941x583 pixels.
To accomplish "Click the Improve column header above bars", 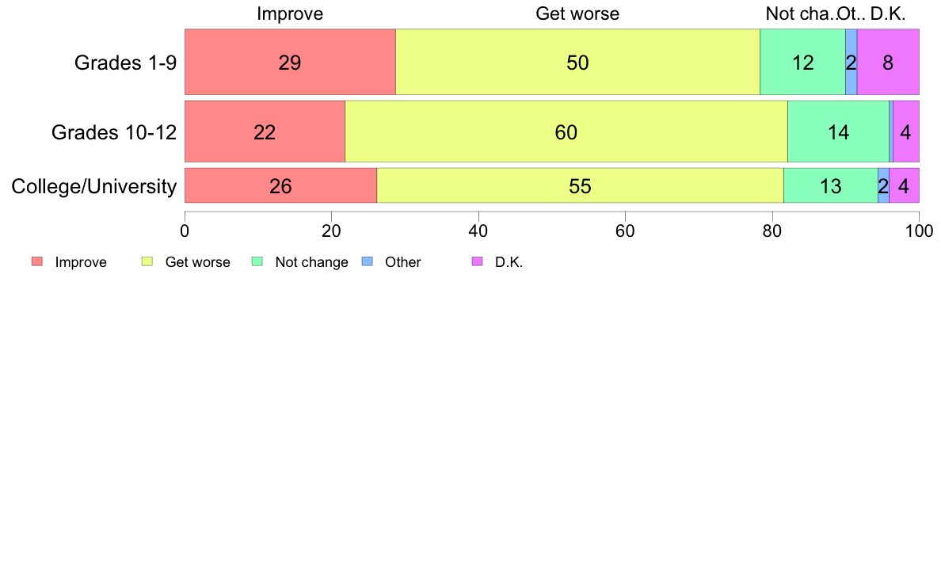I will (x=290, y=13).
